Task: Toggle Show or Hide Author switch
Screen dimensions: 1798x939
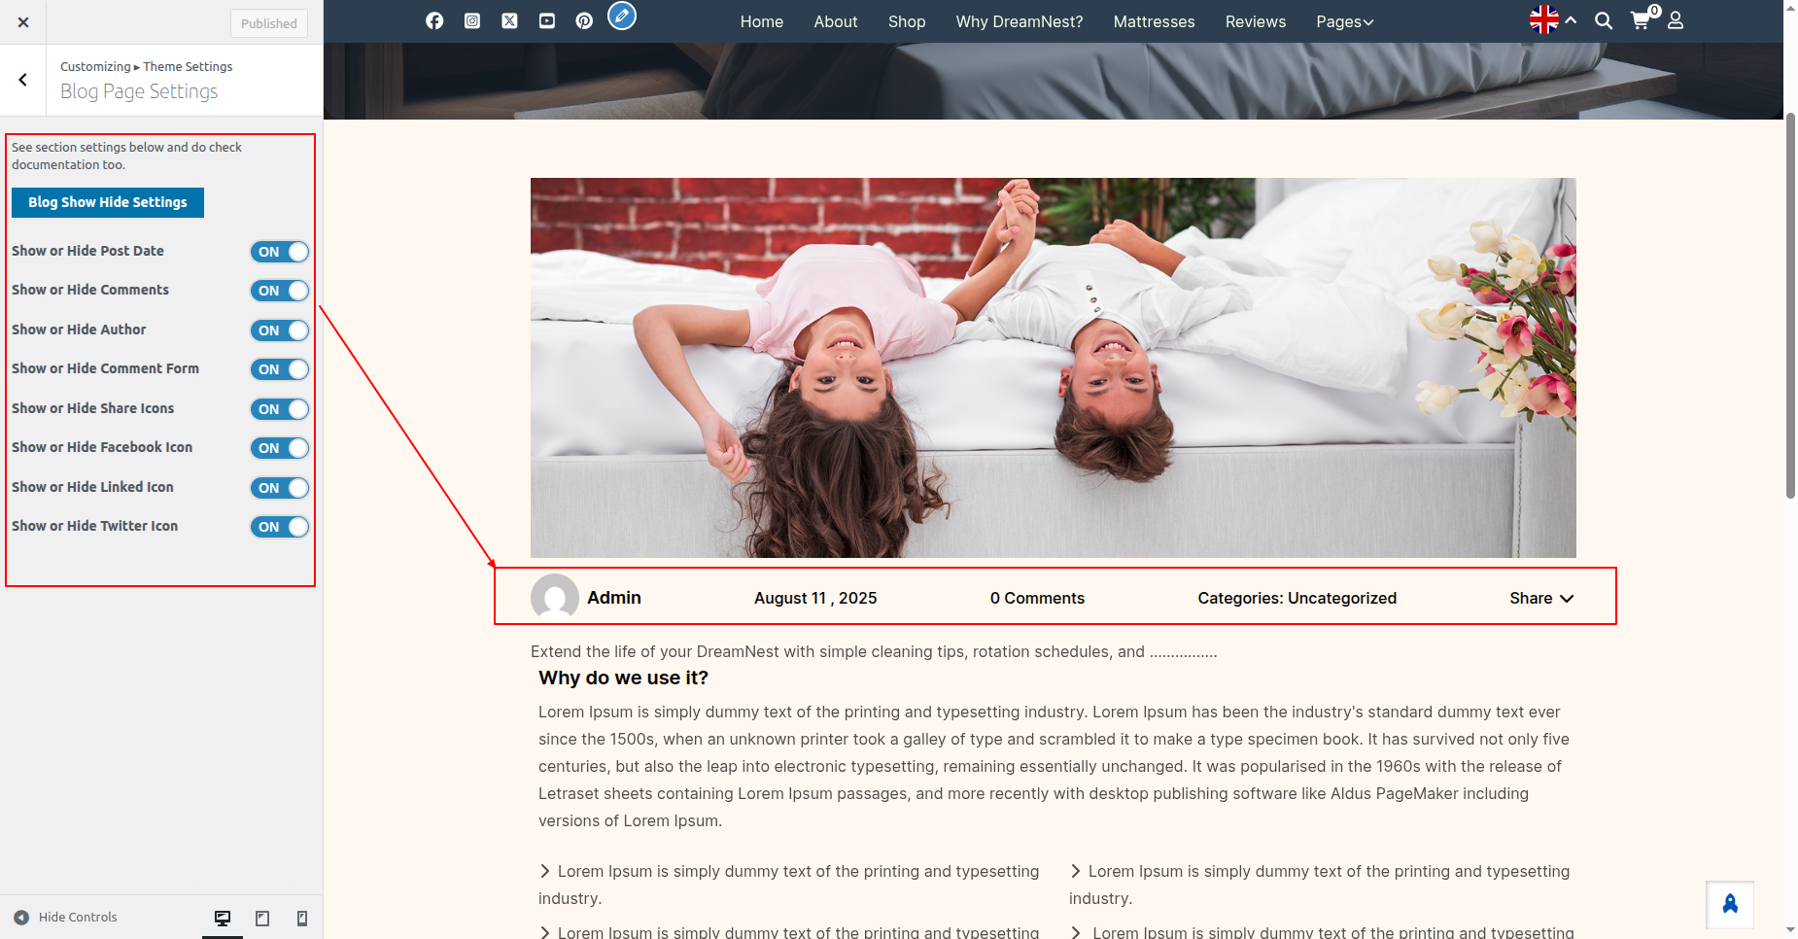Action: click(x=280, y=330)
